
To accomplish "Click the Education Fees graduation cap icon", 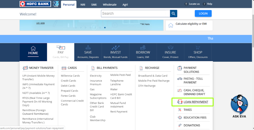I will tap(180, 118).
